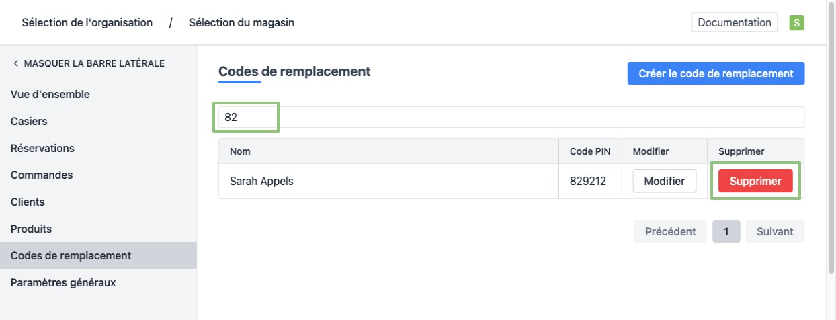Navigate to Commandes page
Image resolution: width=836 pixels, height=320 pixels.
(x=42, y=175)
